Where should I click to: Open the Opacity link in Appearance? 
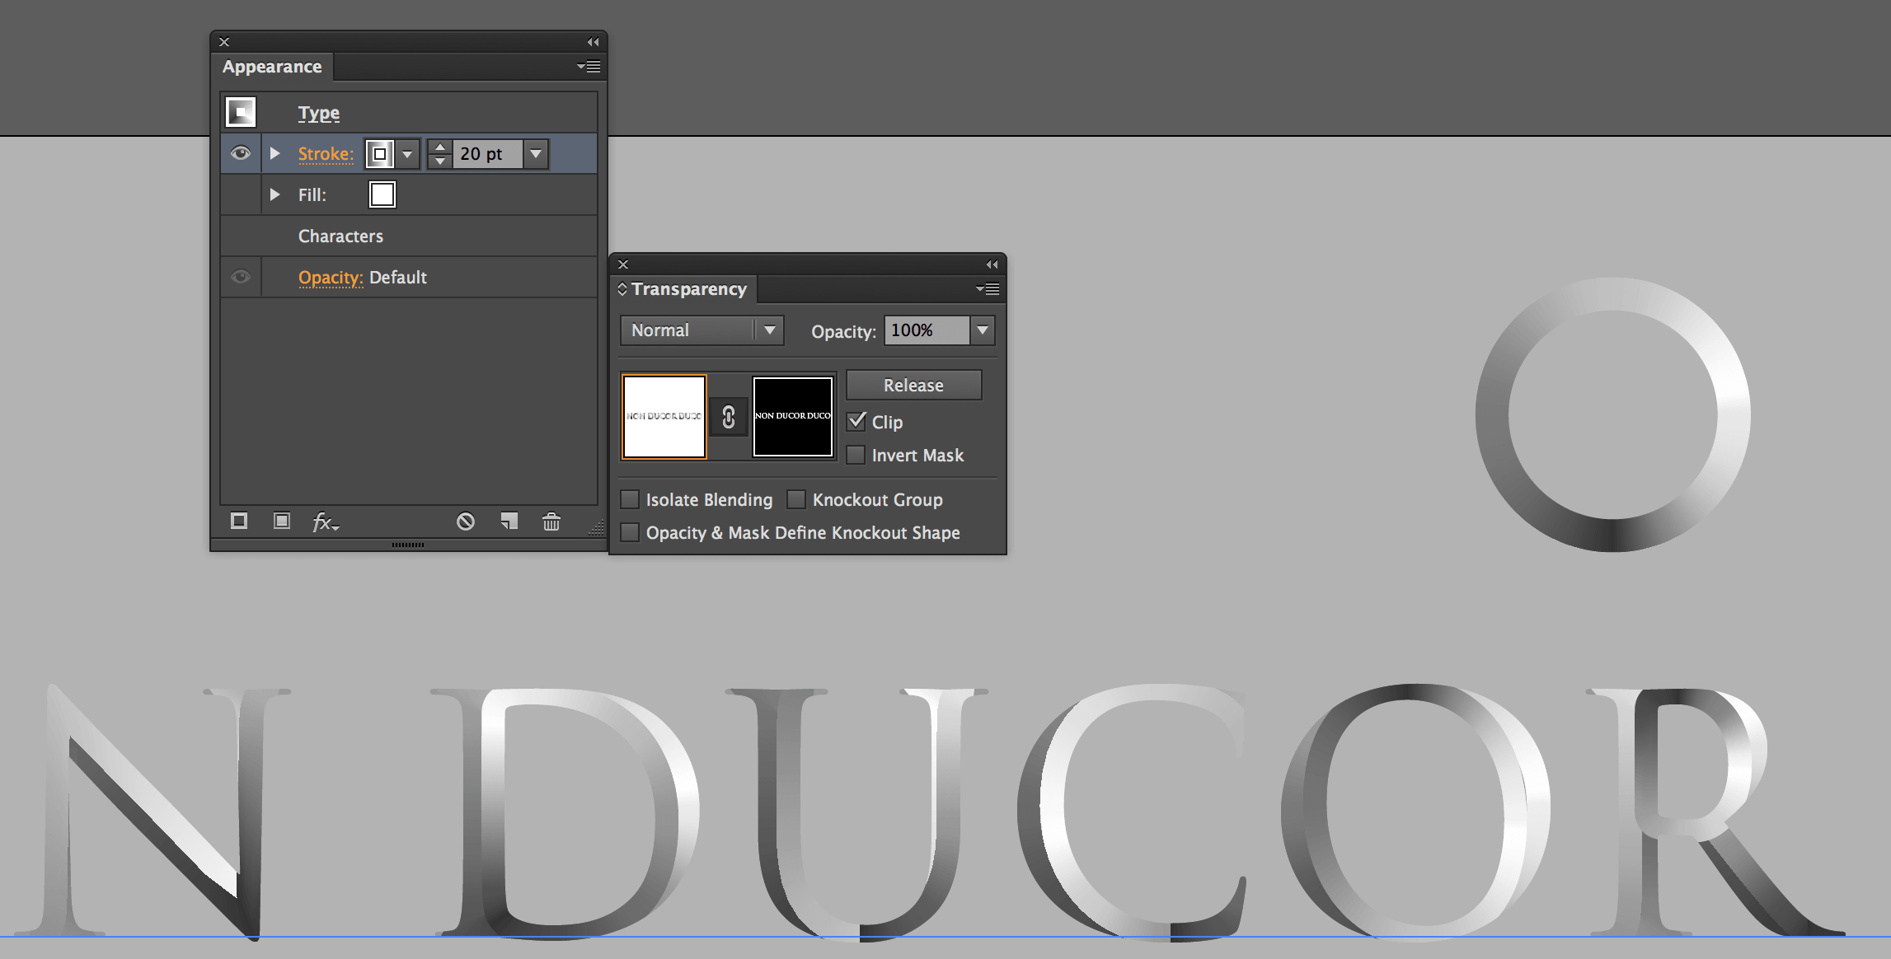pyautogui.click(x=331, y=278)
